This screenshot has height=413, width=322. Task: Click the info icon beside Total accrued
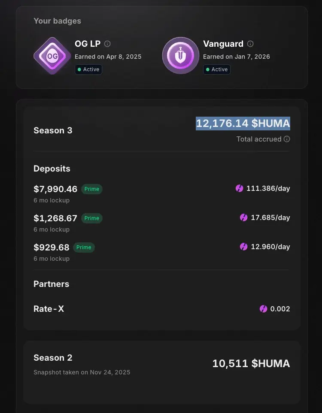[x=287, y=139]
